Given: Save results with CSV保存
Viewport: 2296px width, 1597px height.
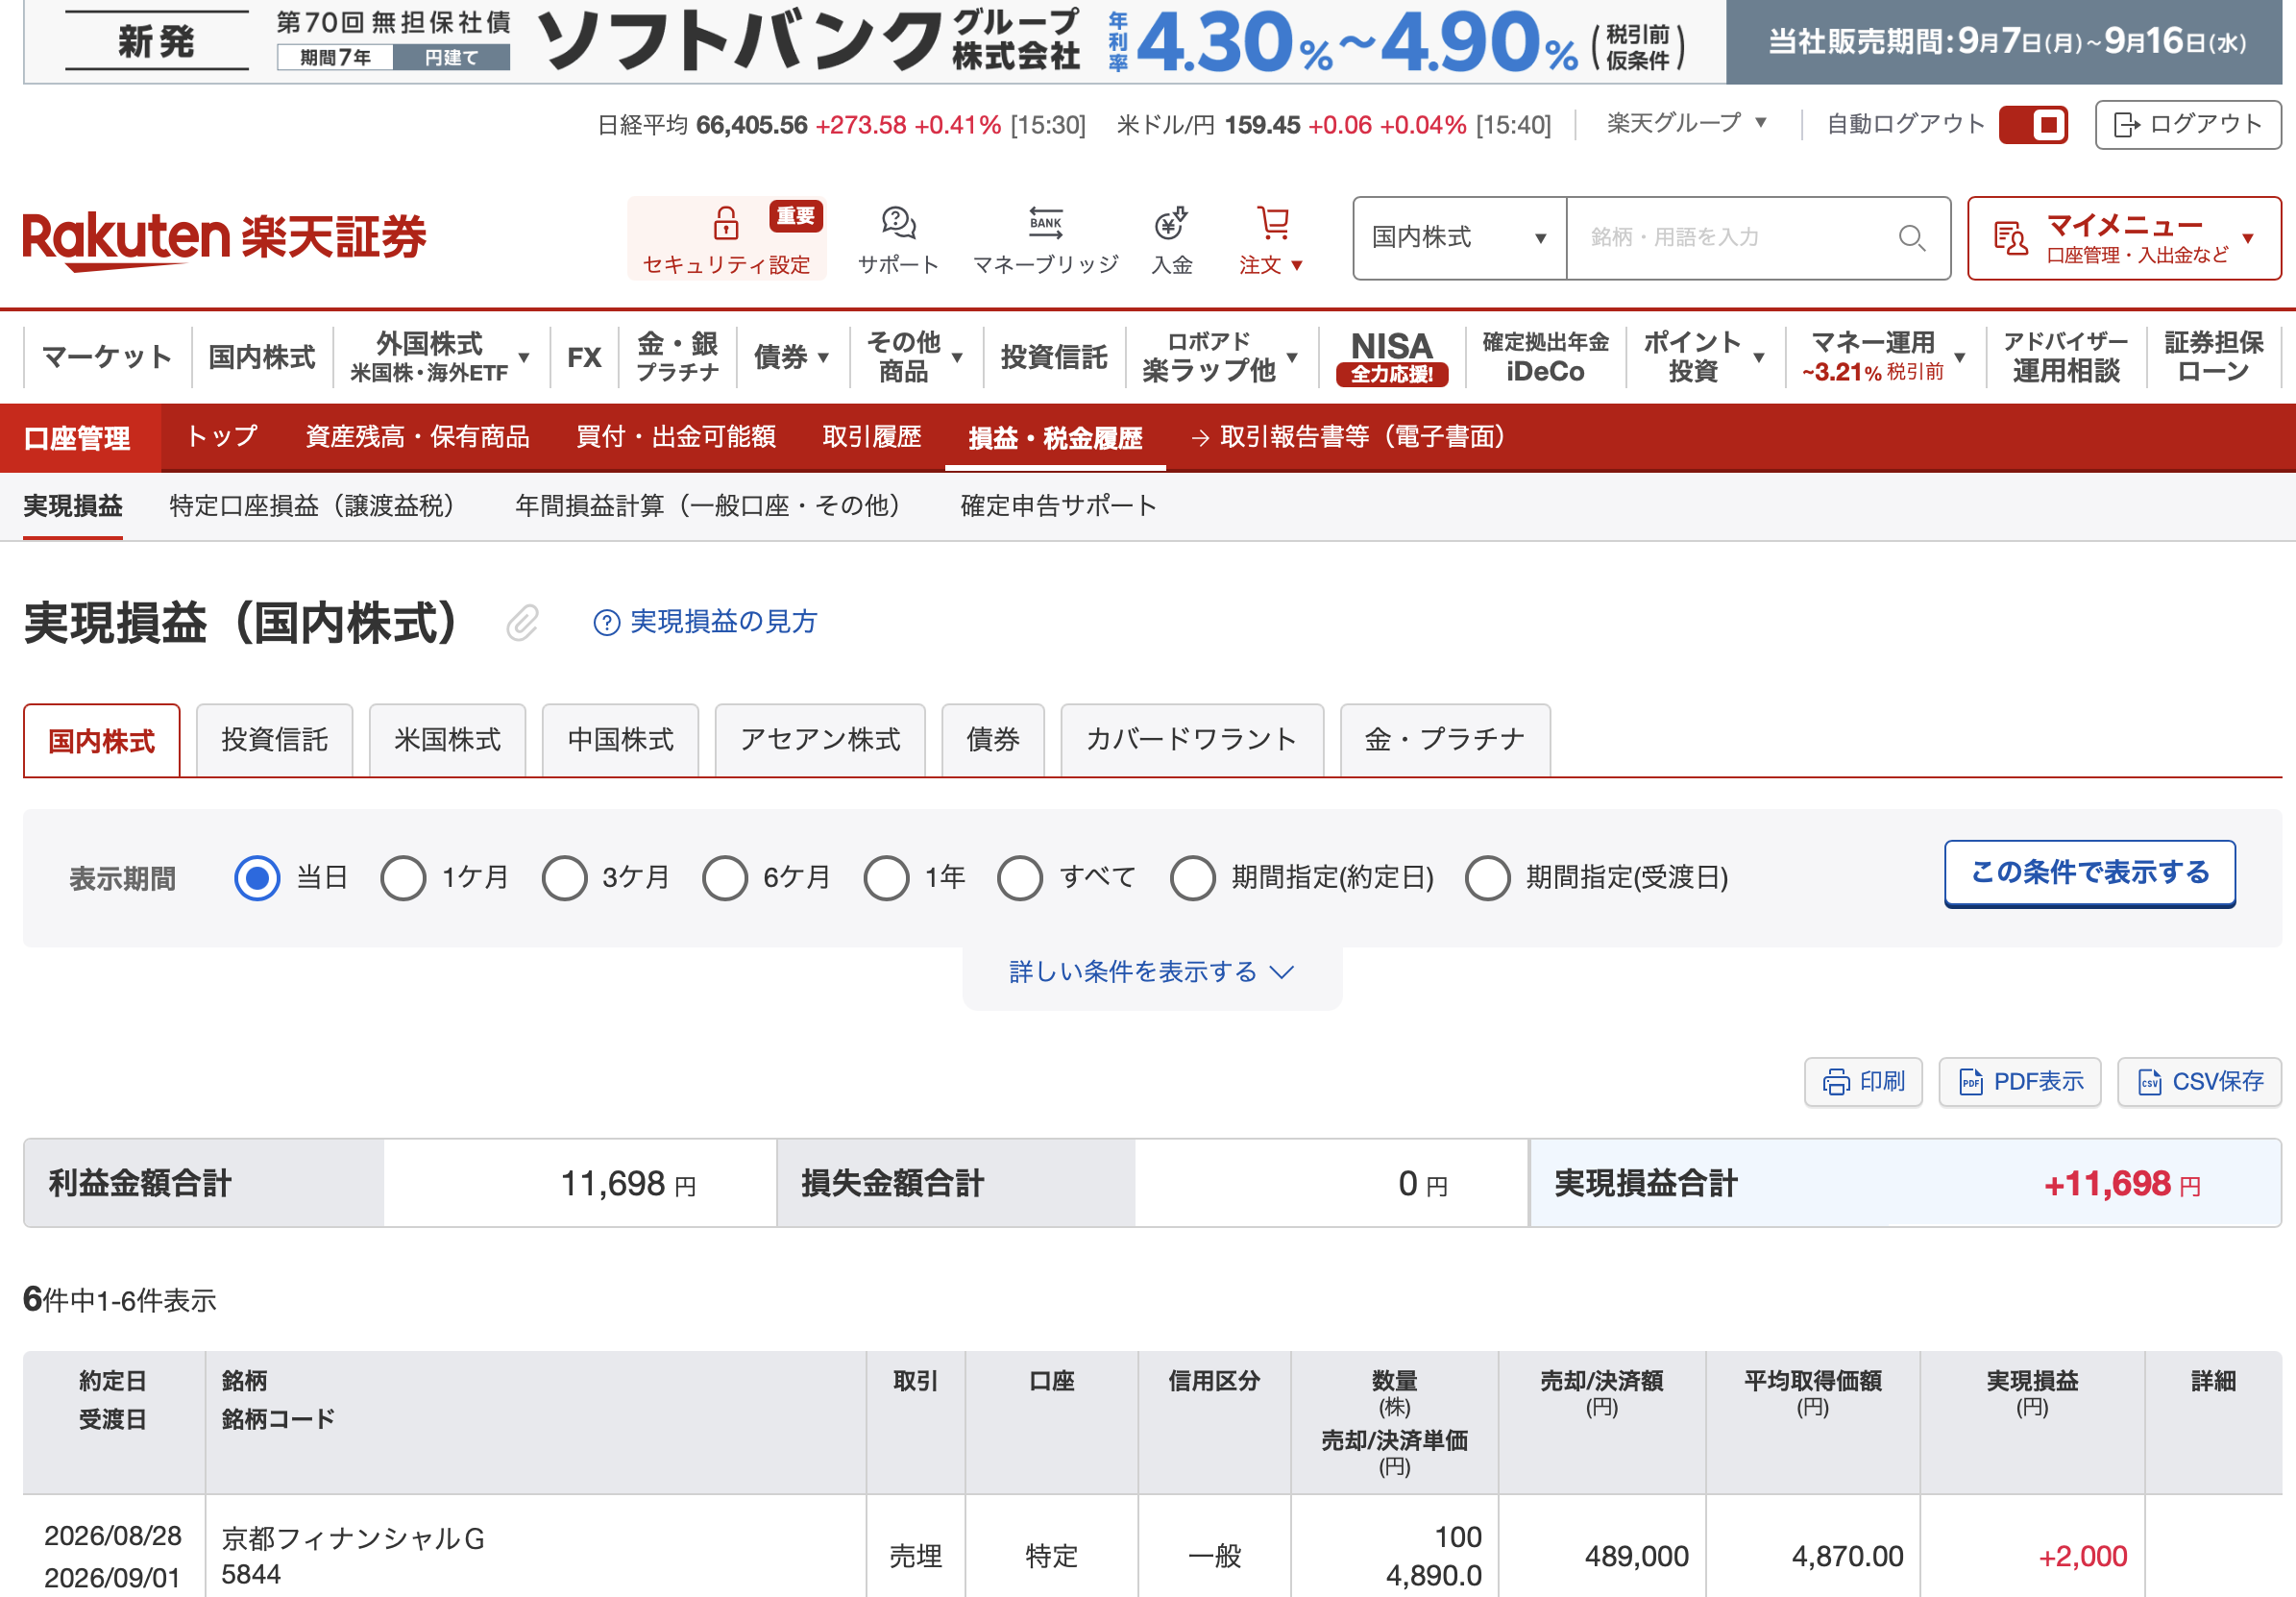Looking at the screenshot, I should point(2199,1081).
